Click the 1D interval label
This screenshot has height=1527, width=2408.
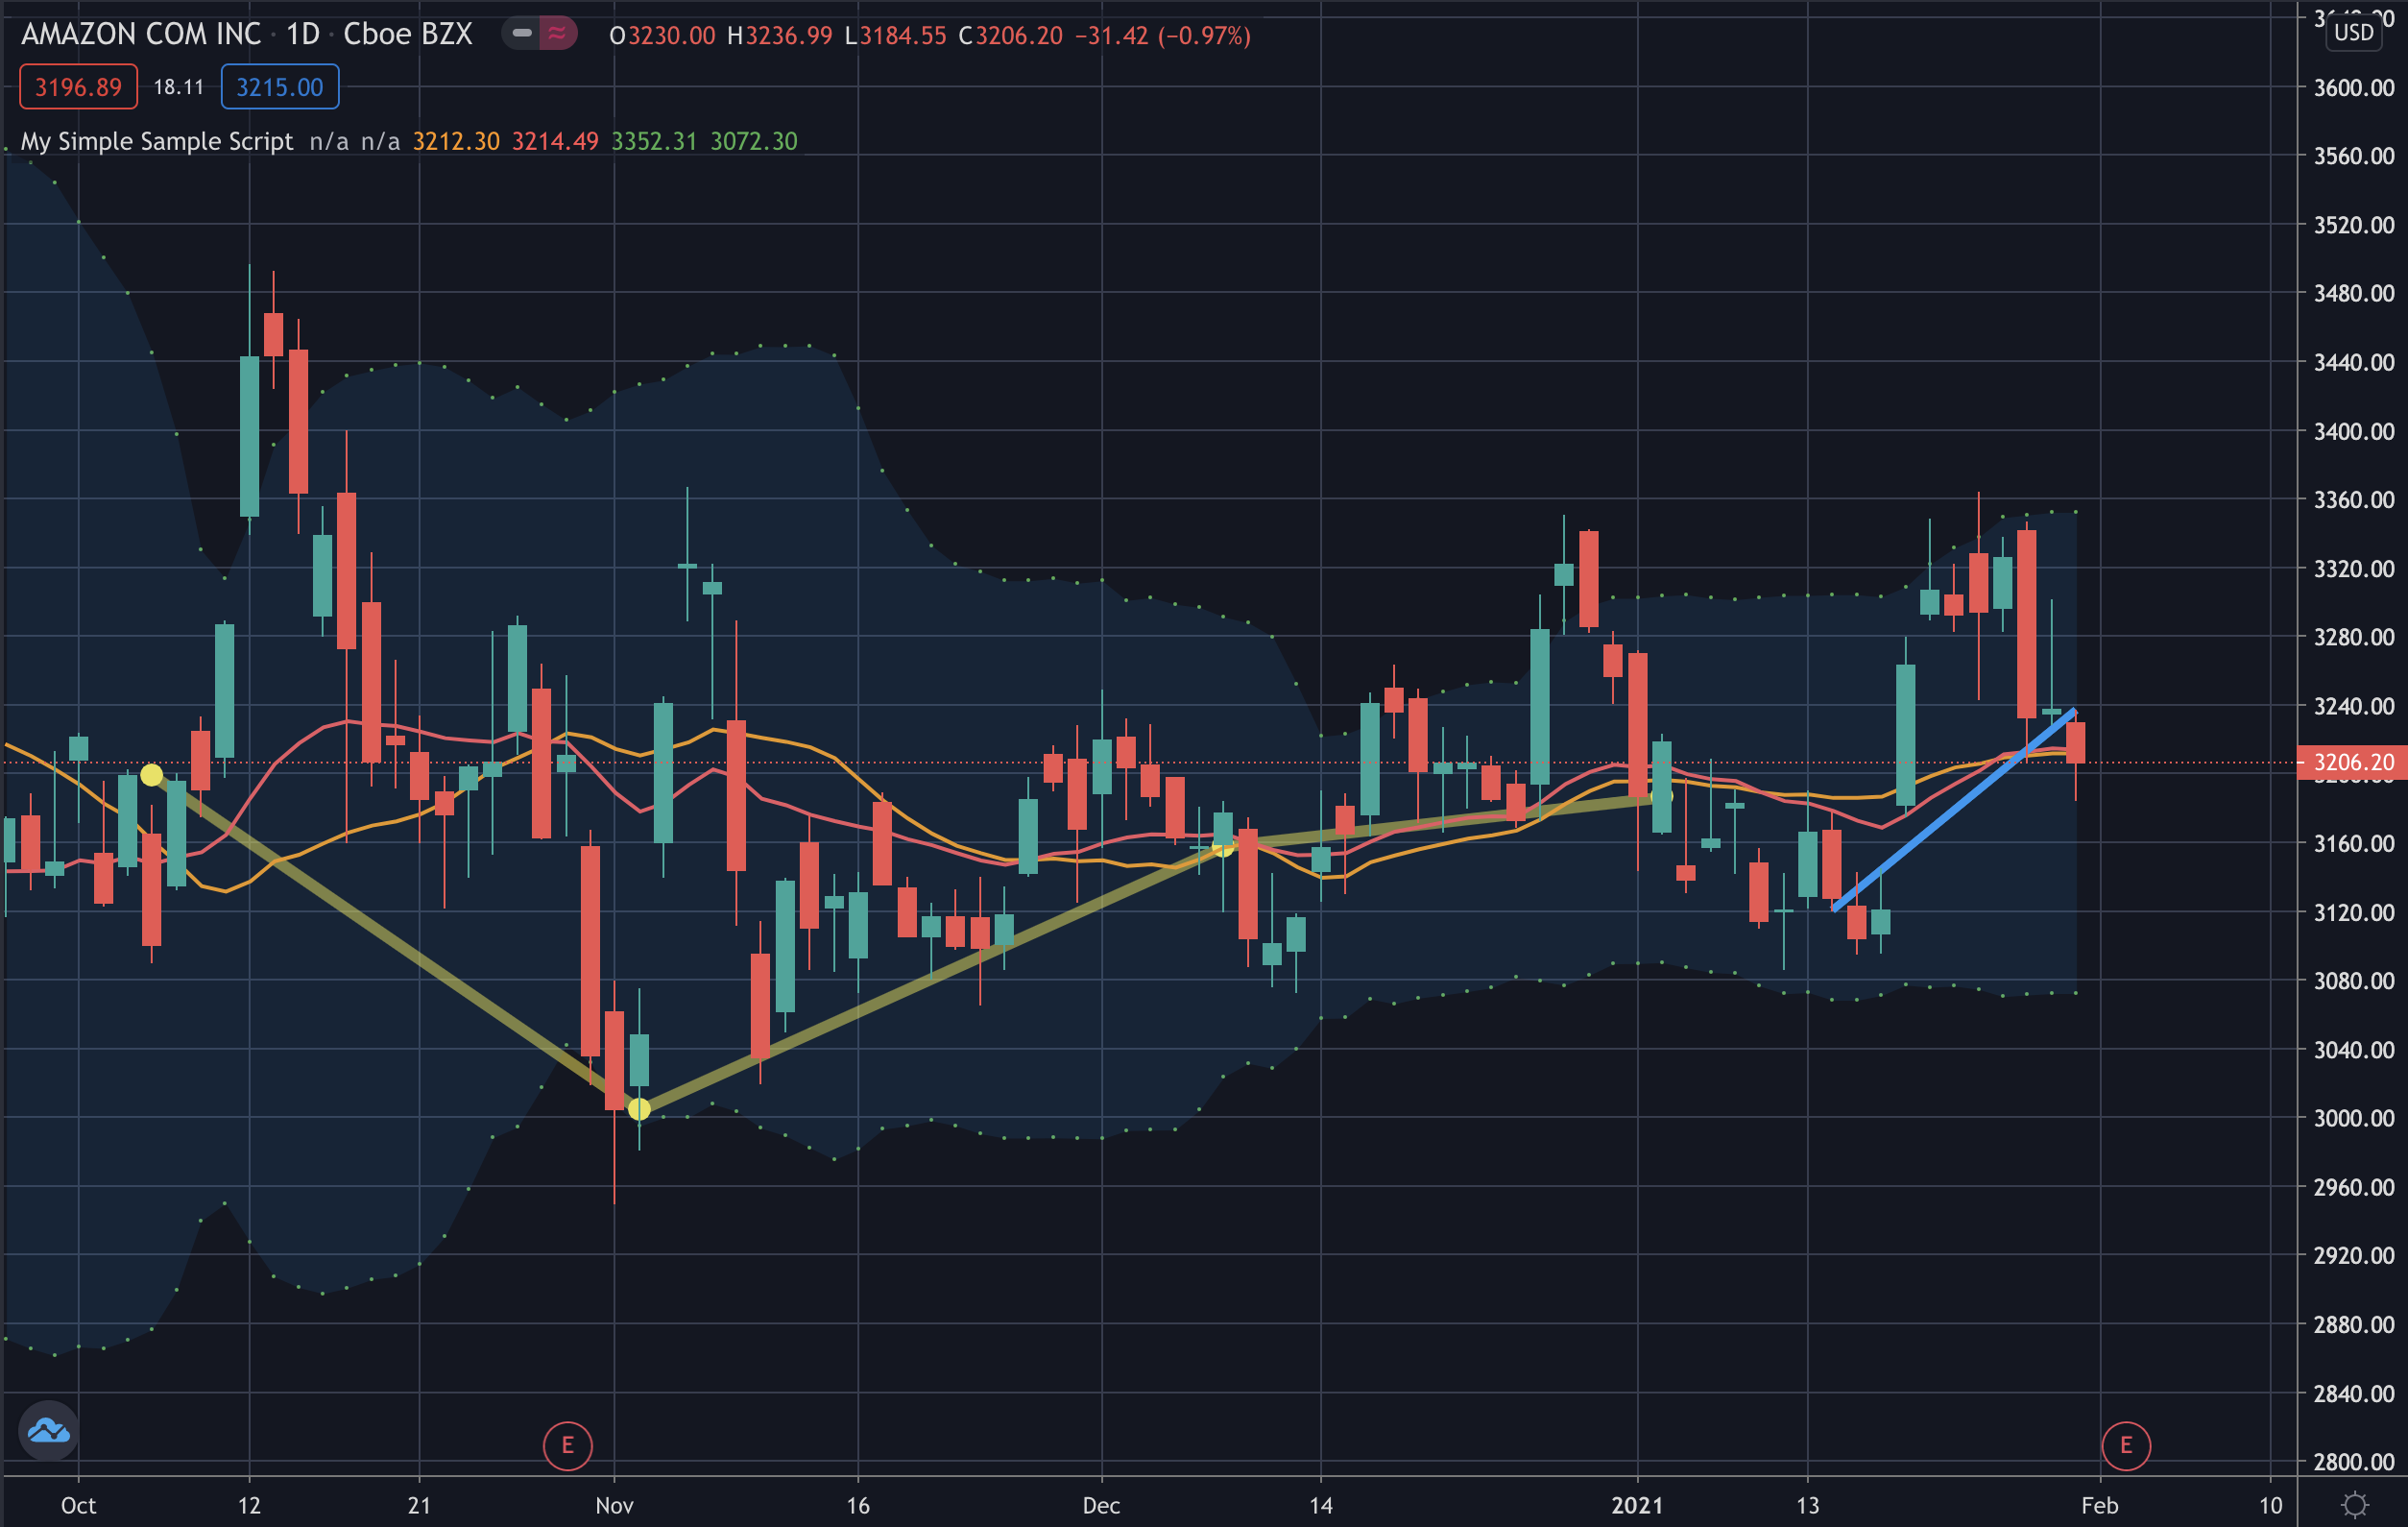point(302,34)
